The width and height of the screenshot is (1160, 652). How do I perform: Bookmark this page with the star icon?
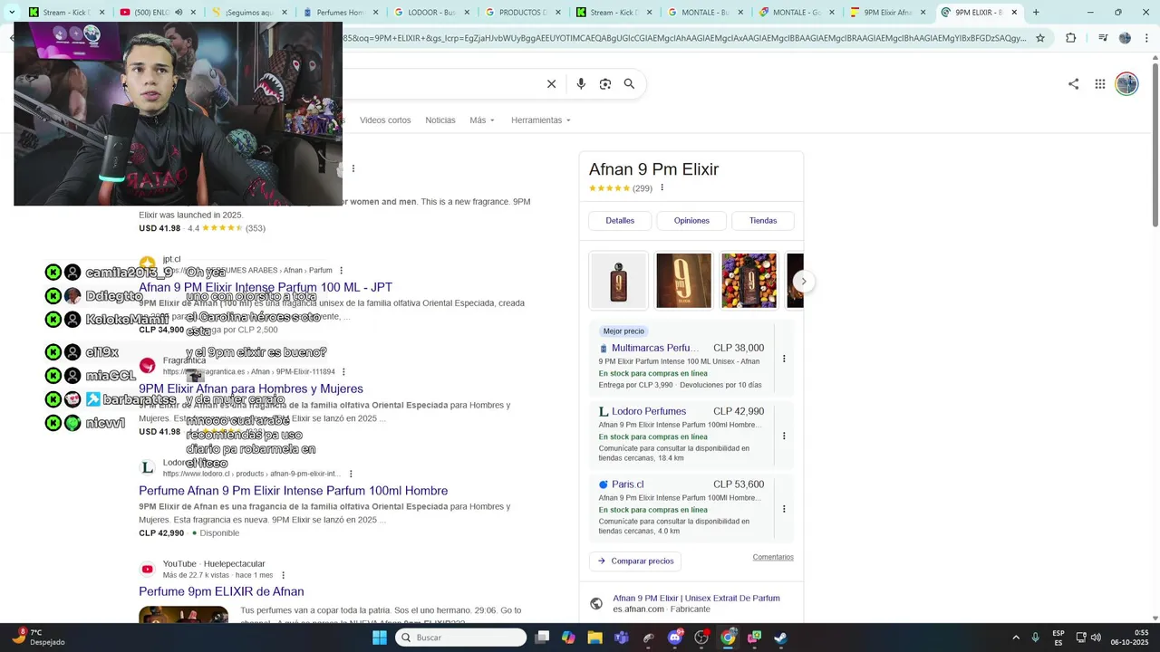click(1040, 38)
